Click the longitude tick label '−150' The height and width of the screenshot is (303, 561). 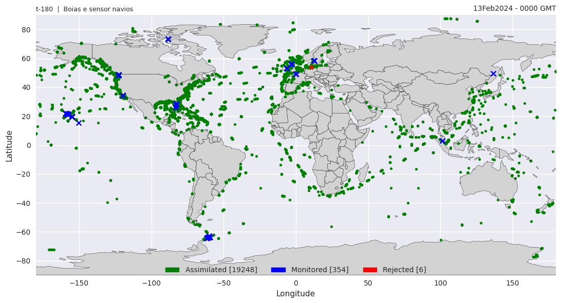point(79,283)
